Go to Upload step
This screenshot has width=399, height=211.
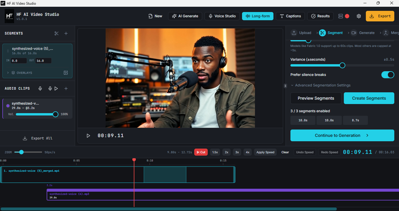tap(301, 33)
